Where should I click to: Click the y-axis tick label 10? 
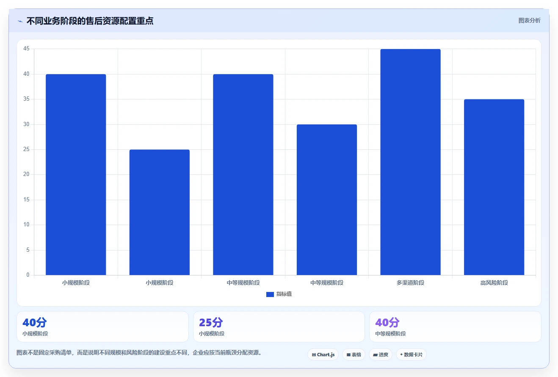[x=26, y=225]
